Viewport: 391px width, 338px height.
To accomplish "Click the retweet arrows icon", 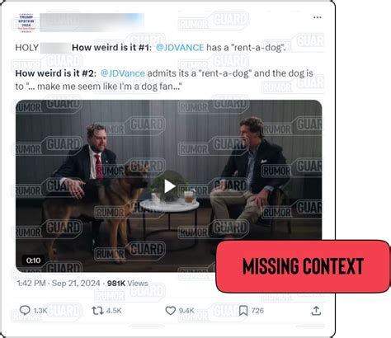I will coord(97,311).
